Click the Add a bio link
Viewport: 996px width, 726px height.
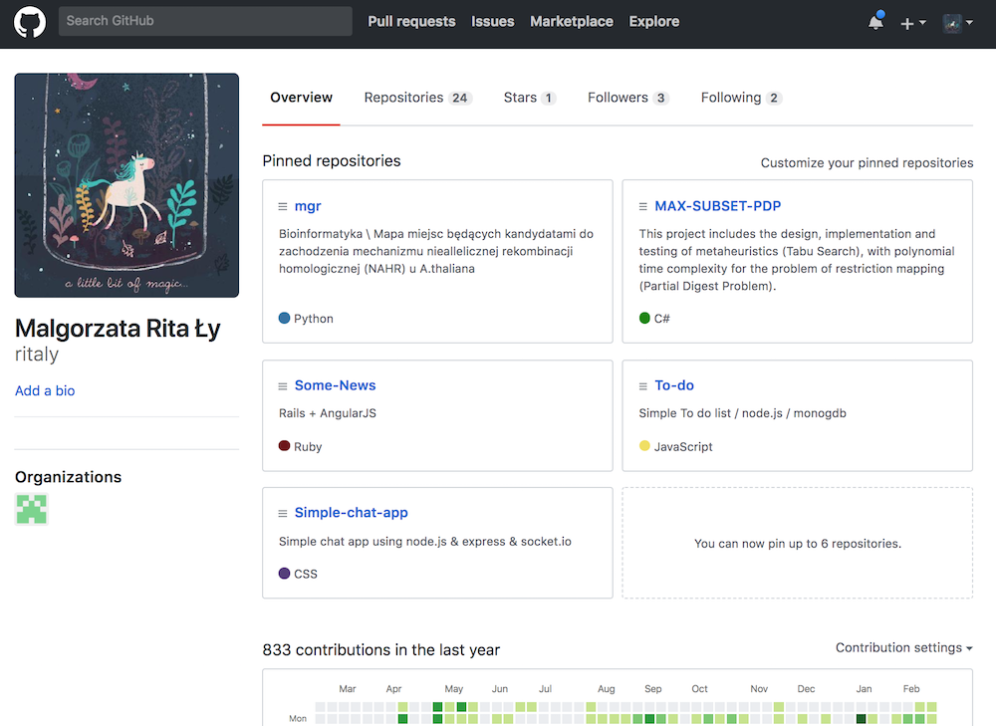point(45,390)
